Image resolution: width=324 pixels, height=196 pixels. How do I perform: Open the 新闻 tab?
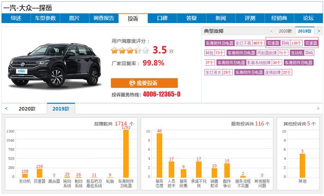pos(221,18)
